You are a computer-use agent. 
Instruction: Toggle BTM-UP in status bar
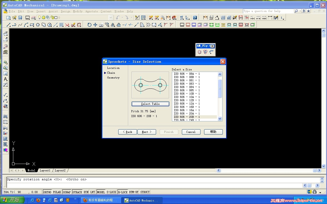point(134,192)
